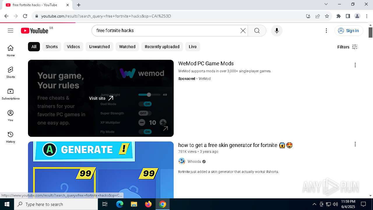Screen dimensions: 373x210
Task: Select the Videos filter chip
Action: pos(73,47)
